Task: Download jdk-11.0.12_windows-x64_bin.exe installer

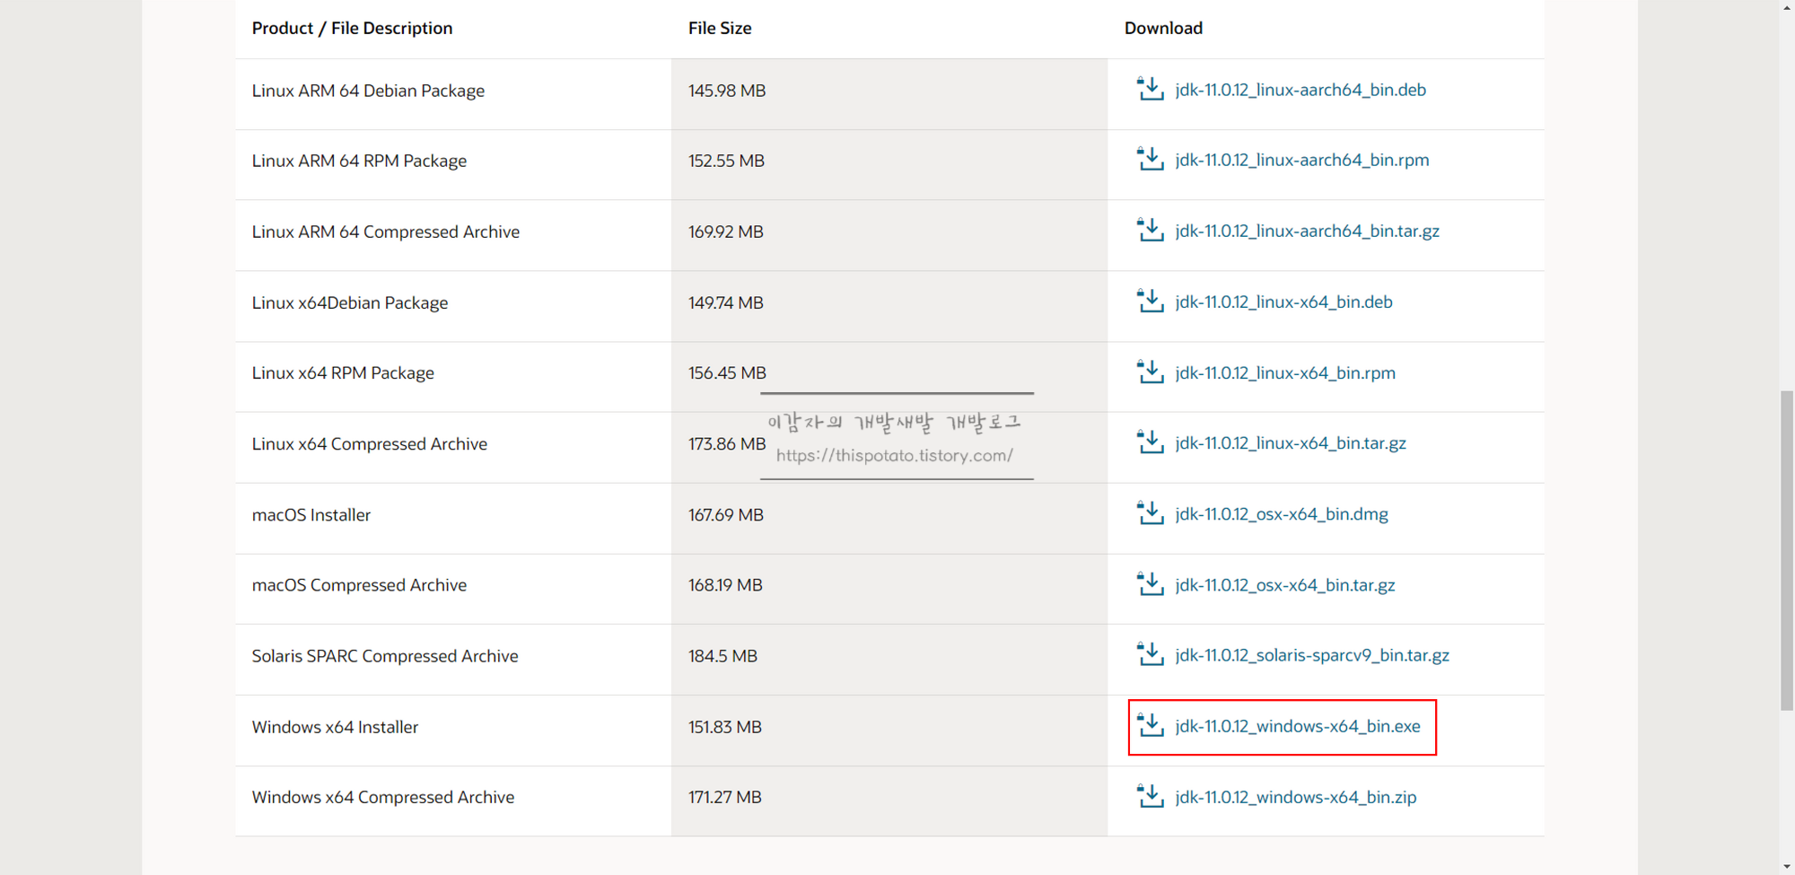Action: tap(1298, 726)
